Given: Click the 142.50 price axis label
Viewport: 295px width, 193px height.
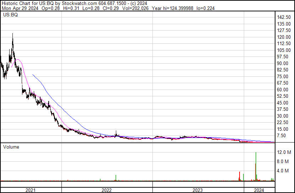Looking at the screenshot, I should coord(284,17).
